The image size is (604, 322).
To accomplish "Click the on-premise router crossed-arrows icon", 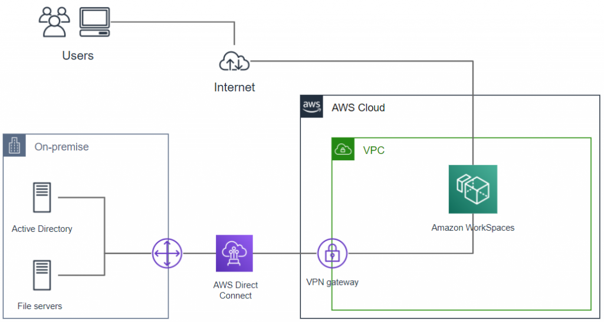I will (x=167, y=254).
